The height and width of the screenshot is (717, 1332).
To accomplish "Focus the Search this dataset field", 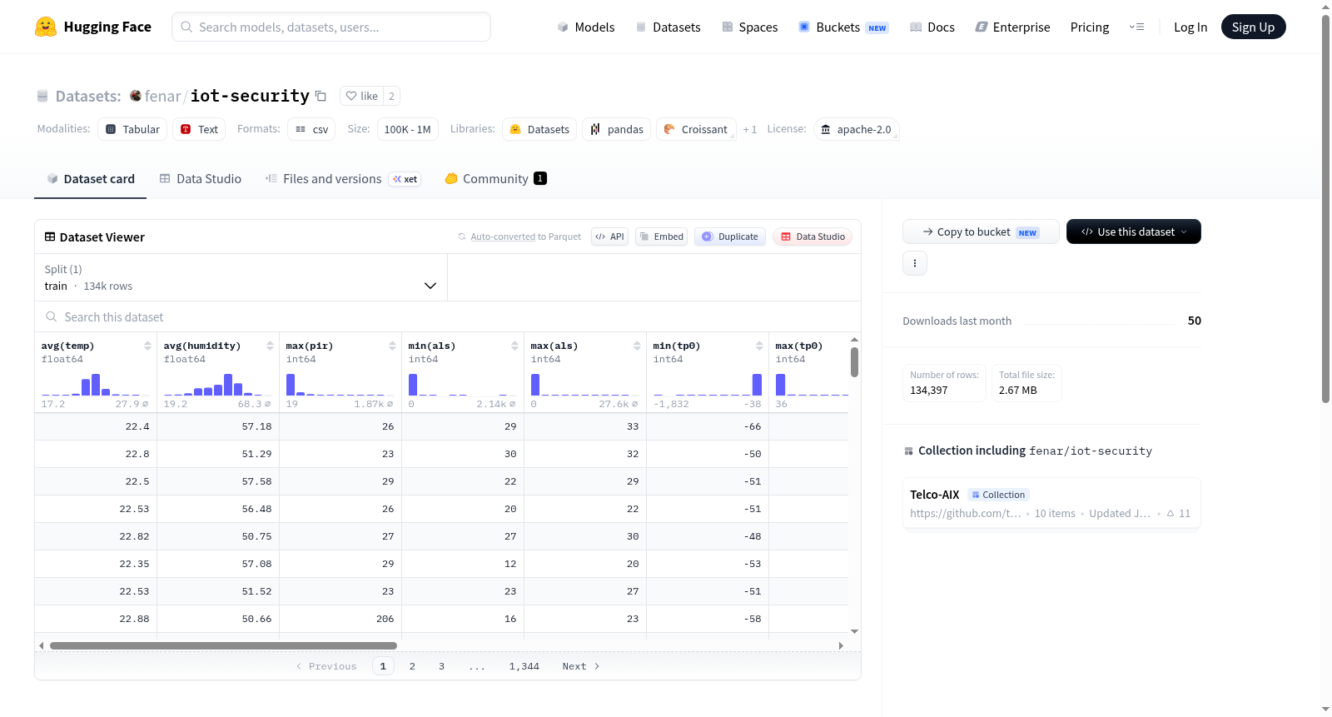I will pyautogui.click(x=448, y=316).
